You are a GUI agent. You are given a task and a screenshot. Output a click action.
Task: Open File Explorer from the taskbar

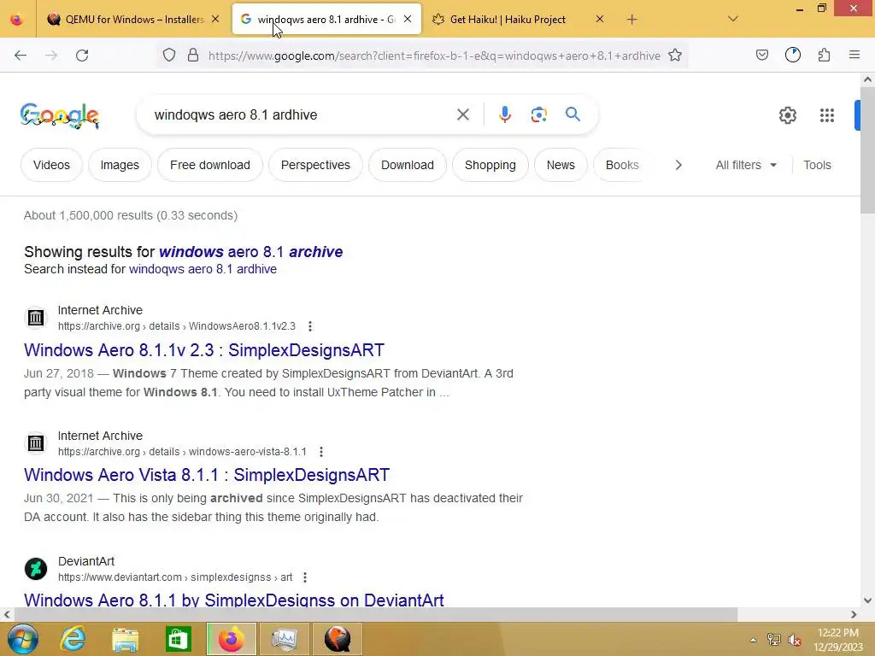coord(125,639)
